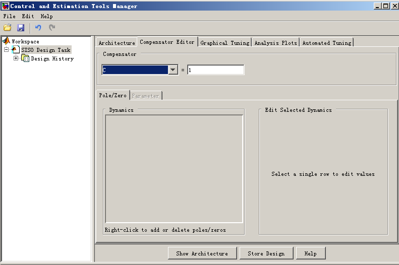
Task: Select the Compensator Editor tab
Action: pos(167,42)
